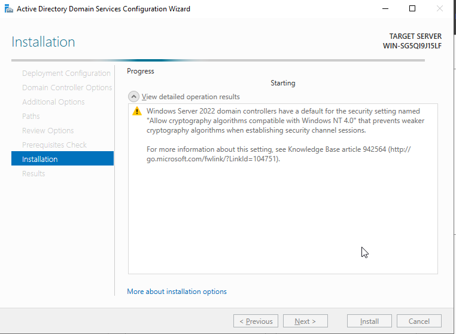The width and height of the screenshot is (456, 334).
Task: Click the 'Starting' progress status text
Action: 283,83
